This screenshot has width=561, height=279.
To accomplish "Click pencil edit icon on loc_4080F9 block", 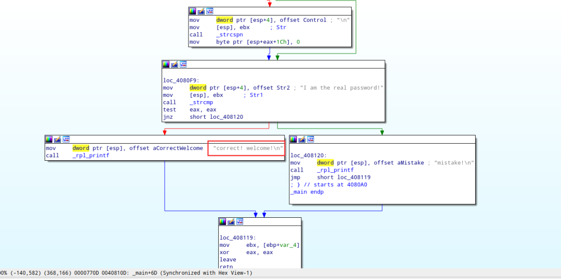I will [174, 64].
